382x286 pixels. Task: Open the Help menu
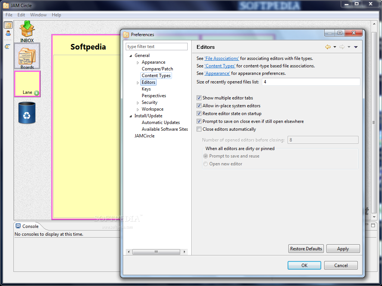[x=56, y=15]
